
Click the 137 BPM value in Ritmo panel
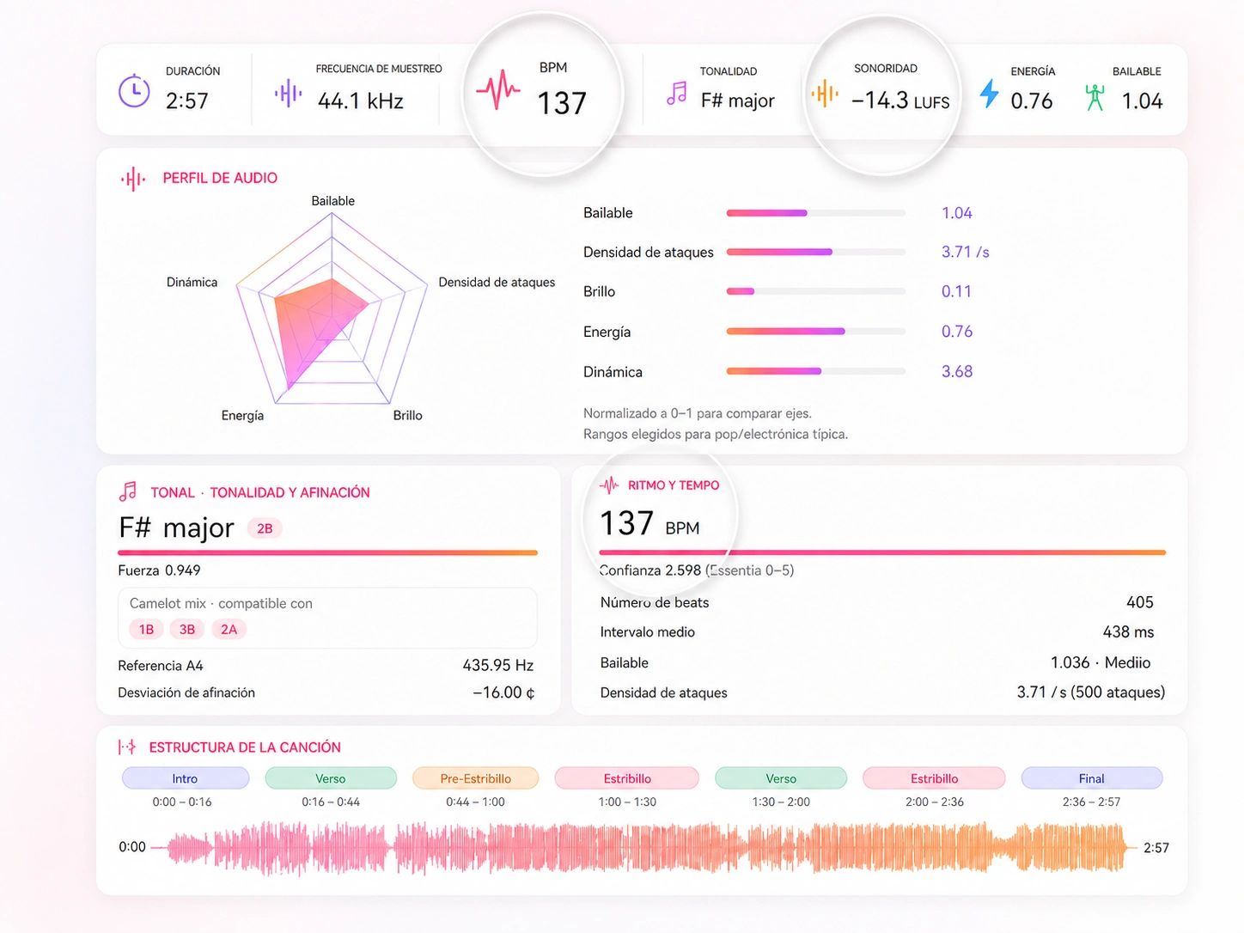click(x=649, y=523)
